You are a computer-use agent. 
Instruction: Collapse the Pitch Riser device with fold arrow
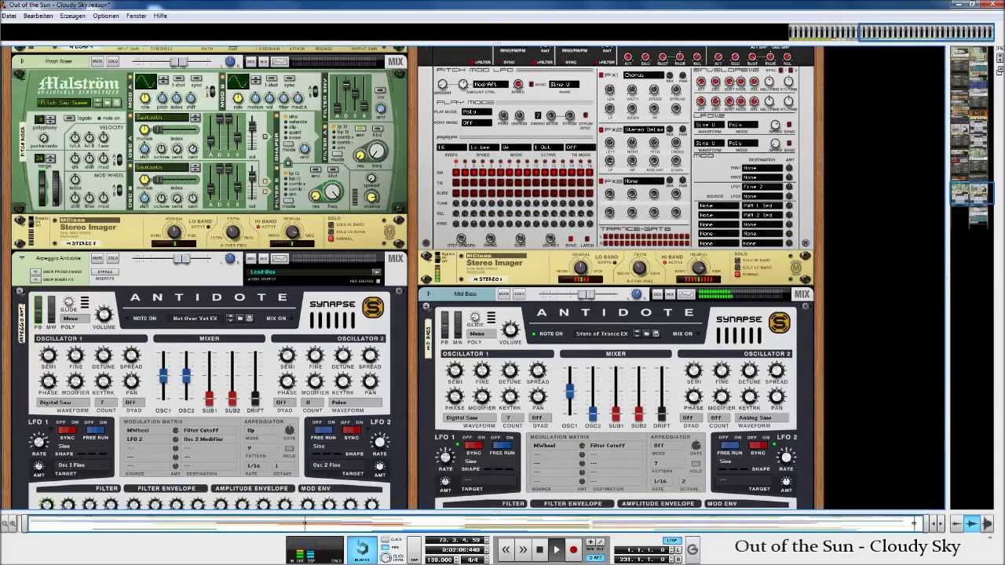(x=22, y=61)
